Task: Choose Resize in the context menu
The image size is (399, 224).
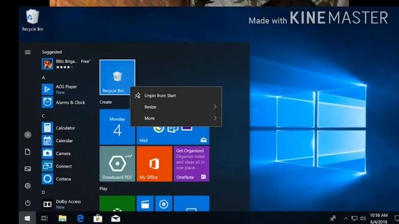Action: tap(176, 107)
